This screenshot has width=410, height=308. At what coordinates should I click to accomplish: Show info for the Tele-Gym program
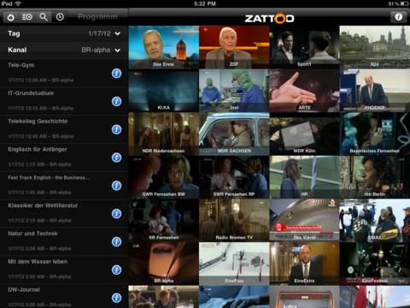click(116, 74)
